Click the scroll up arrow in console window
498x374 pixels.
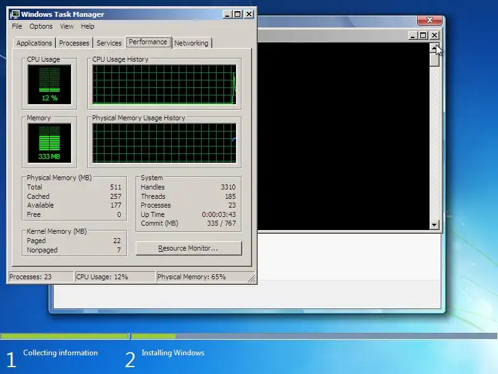coord(434,48)
